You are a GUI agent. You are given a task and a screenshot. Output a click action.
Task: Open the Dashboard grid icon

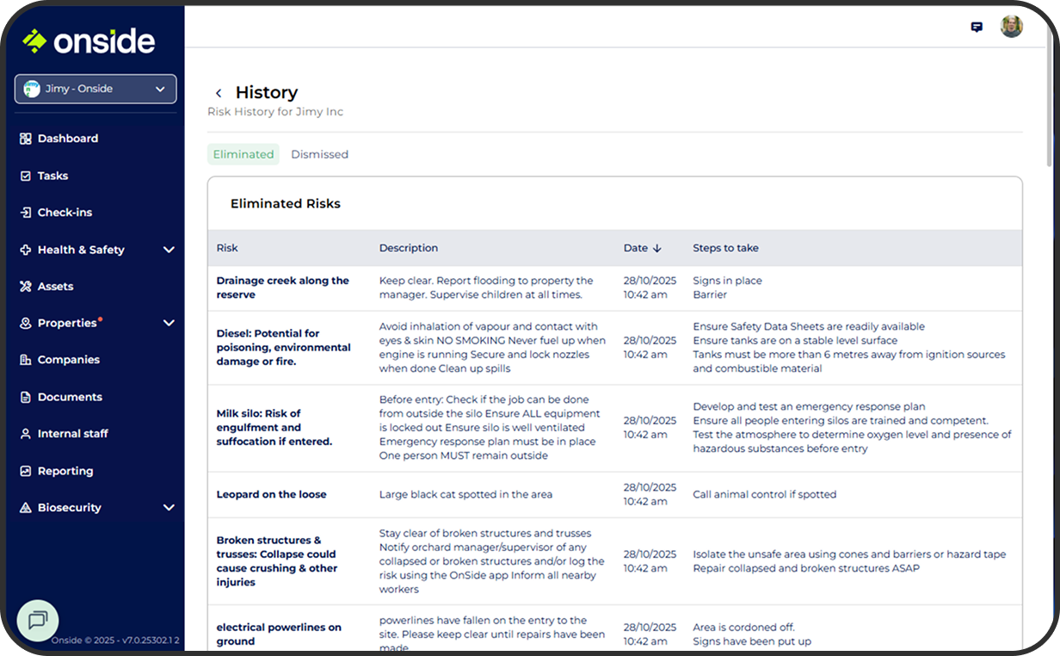pyautogui.click(x=26, y=139)
